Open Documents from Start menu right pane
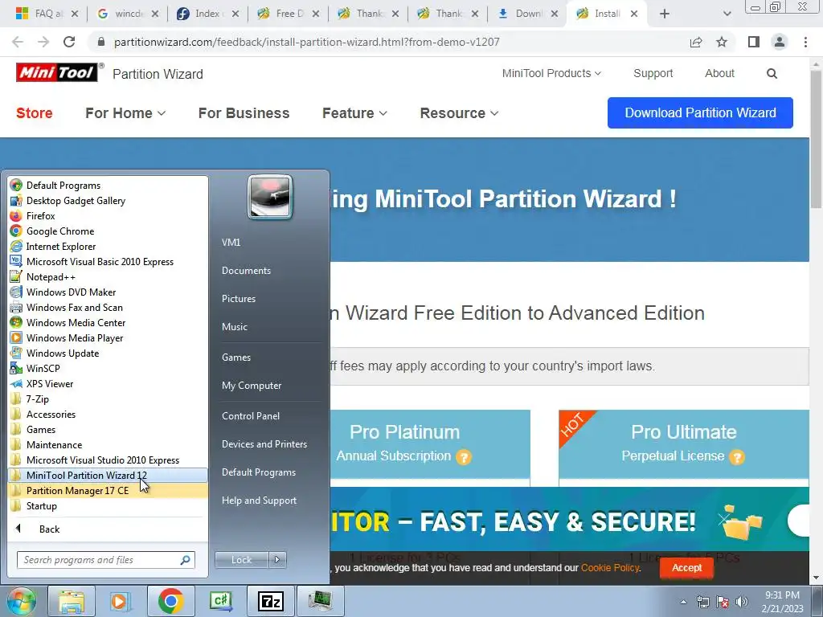 pyautogui.click(x=246, y=270)
